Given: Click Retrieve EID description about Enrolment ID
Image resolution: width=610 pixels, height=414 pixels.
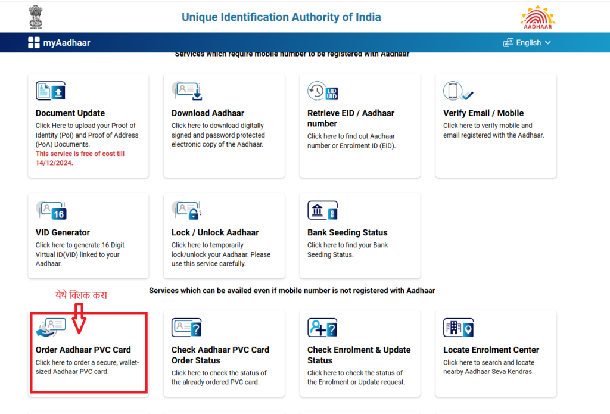Looking at the screenshot, I should tap(351, 141).
